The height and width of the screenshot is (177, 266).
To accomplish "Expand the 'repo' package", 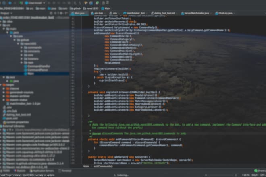I will click(x=21, y=62).
